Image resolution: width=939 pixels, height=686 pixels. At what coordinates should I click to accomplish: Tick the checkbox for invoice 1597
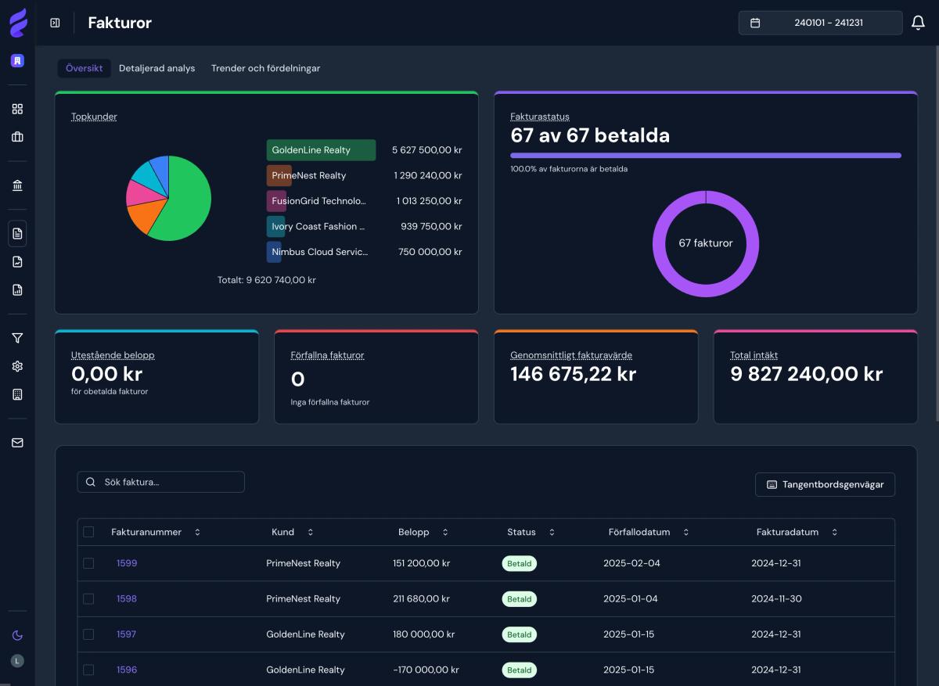point(88,634)
